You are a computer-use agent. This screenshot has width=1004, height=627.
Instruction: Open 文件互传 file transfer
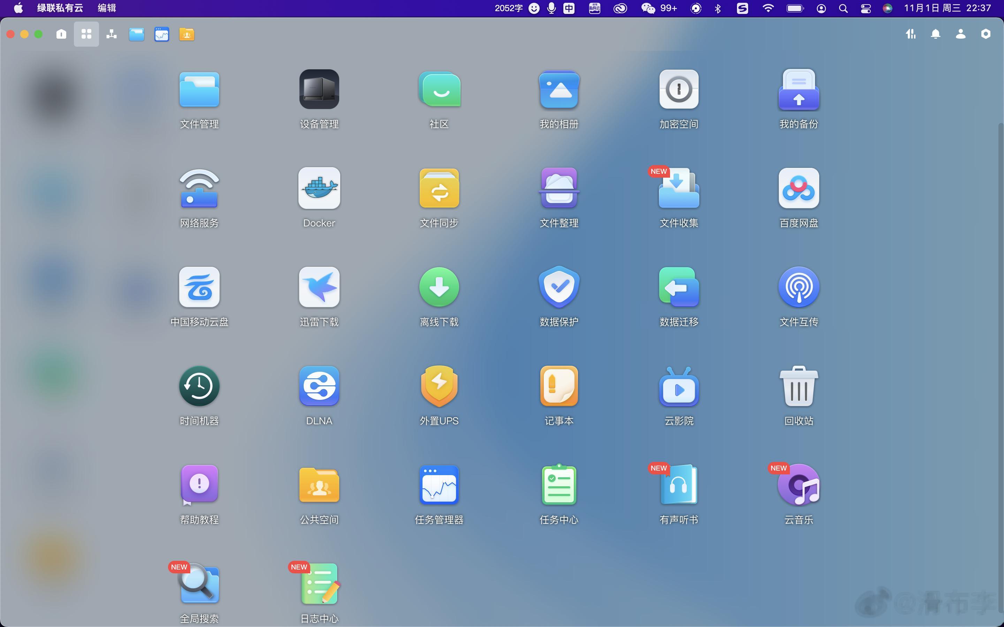pyautogui.click(x=799, y=287)
